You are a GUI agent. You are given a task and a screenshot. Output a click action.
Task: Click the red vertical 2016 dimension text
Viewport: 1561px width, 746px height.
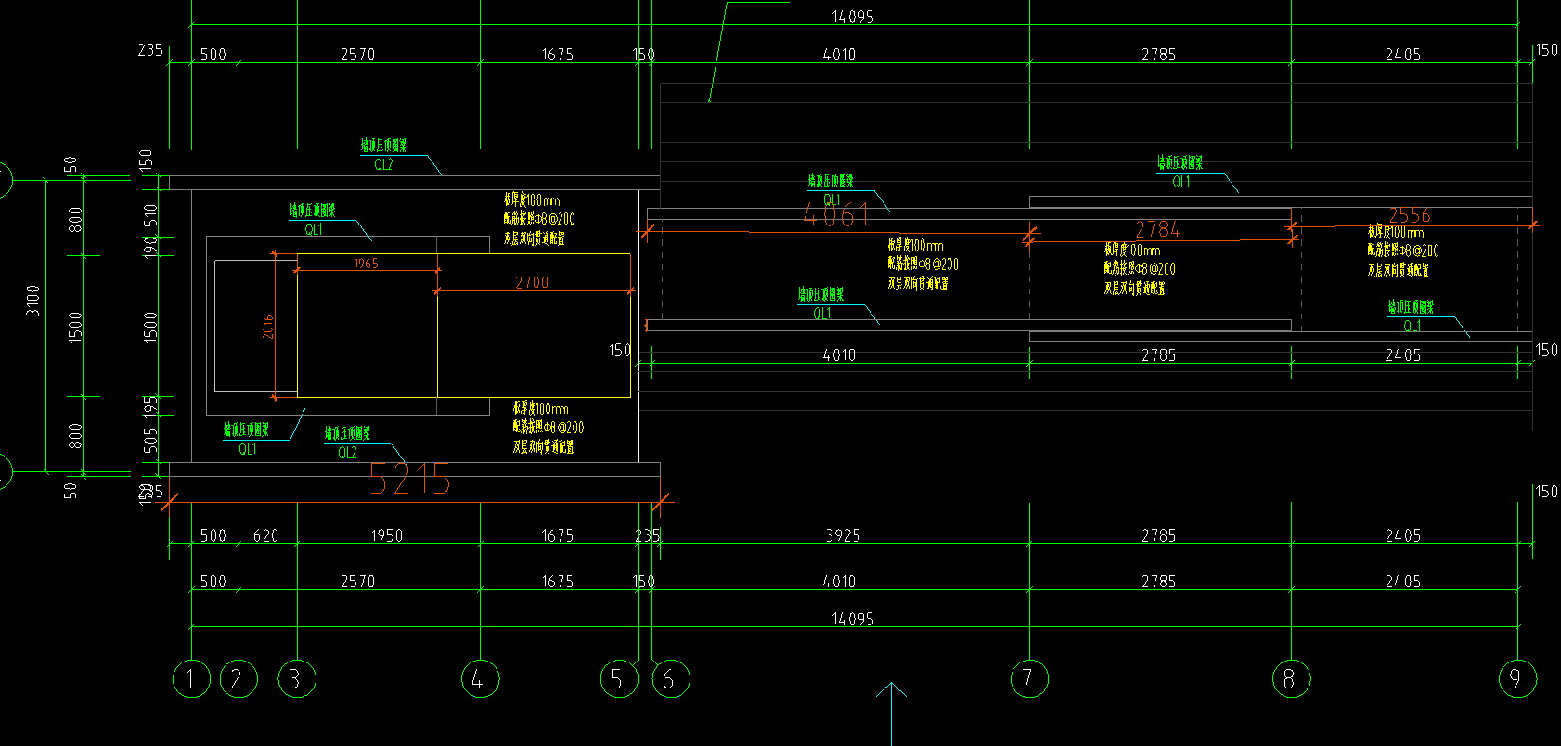(267, 327)
